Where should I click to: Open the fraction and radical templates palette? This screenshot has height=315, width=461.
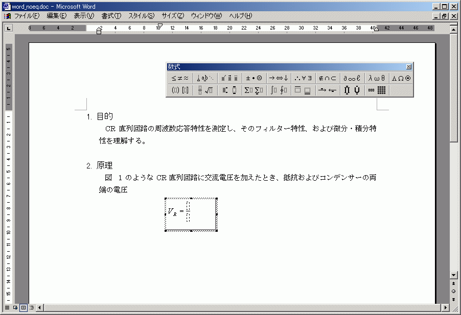click(205, 90)
